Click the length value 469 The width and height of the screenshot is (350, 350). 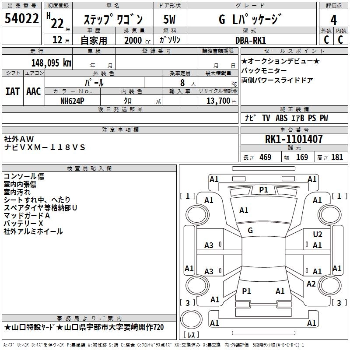pyautogui.click(x=265, y=157)
